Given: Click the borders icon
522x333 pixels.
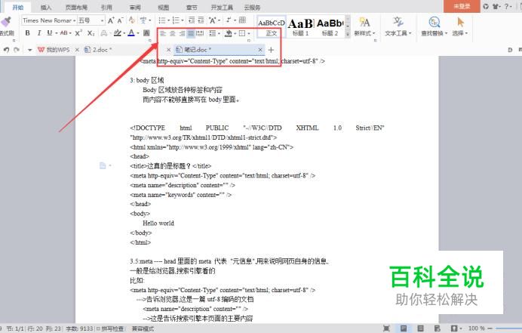Looking at the screenshot, I should pyautogui.click(x=242, y=33).
